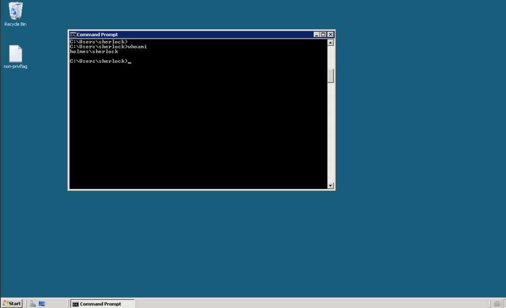Close the Command Prompt window

[331, 35]
